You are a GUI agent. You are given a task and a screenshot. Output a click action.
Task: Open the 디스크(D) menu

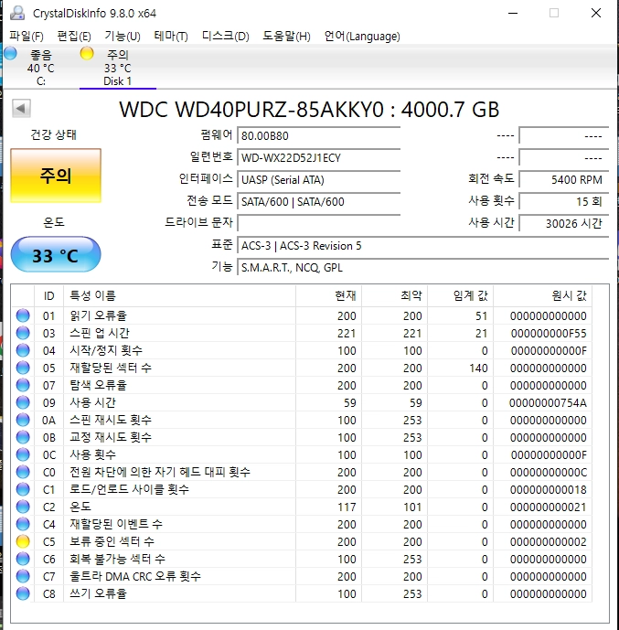tap(225, 37)
